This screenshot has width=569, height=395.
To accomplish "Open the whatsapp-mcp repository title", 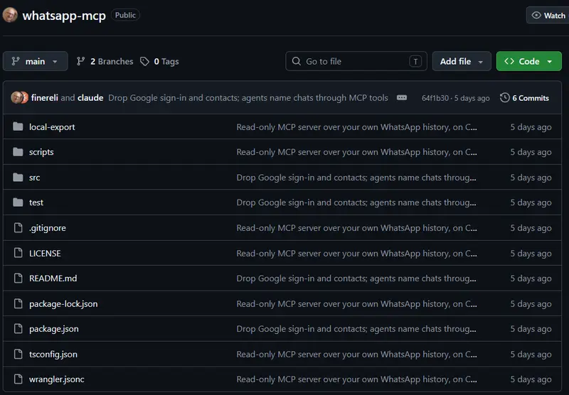I will click(64, 16).
